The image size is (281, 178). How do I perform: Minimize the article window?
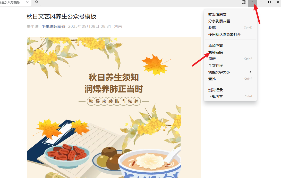pos(261,2)
